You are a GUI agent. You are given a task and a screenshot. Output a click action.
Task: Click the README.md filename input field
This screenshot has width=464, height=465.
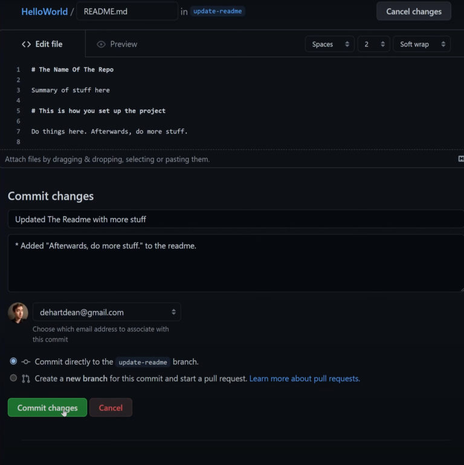point(127,11)
